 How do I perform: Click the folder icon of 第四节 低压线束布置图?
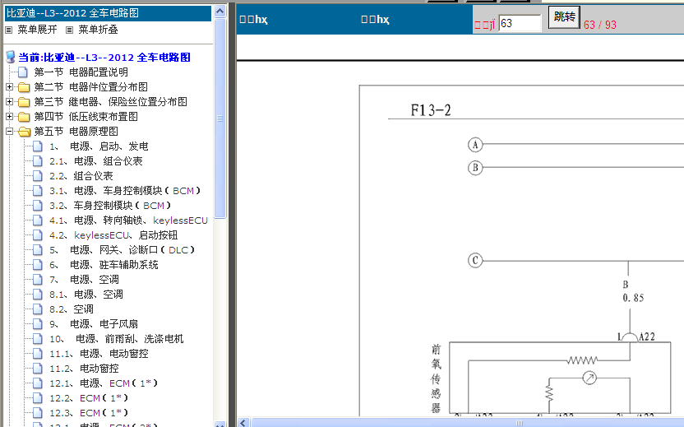point(24,117)
